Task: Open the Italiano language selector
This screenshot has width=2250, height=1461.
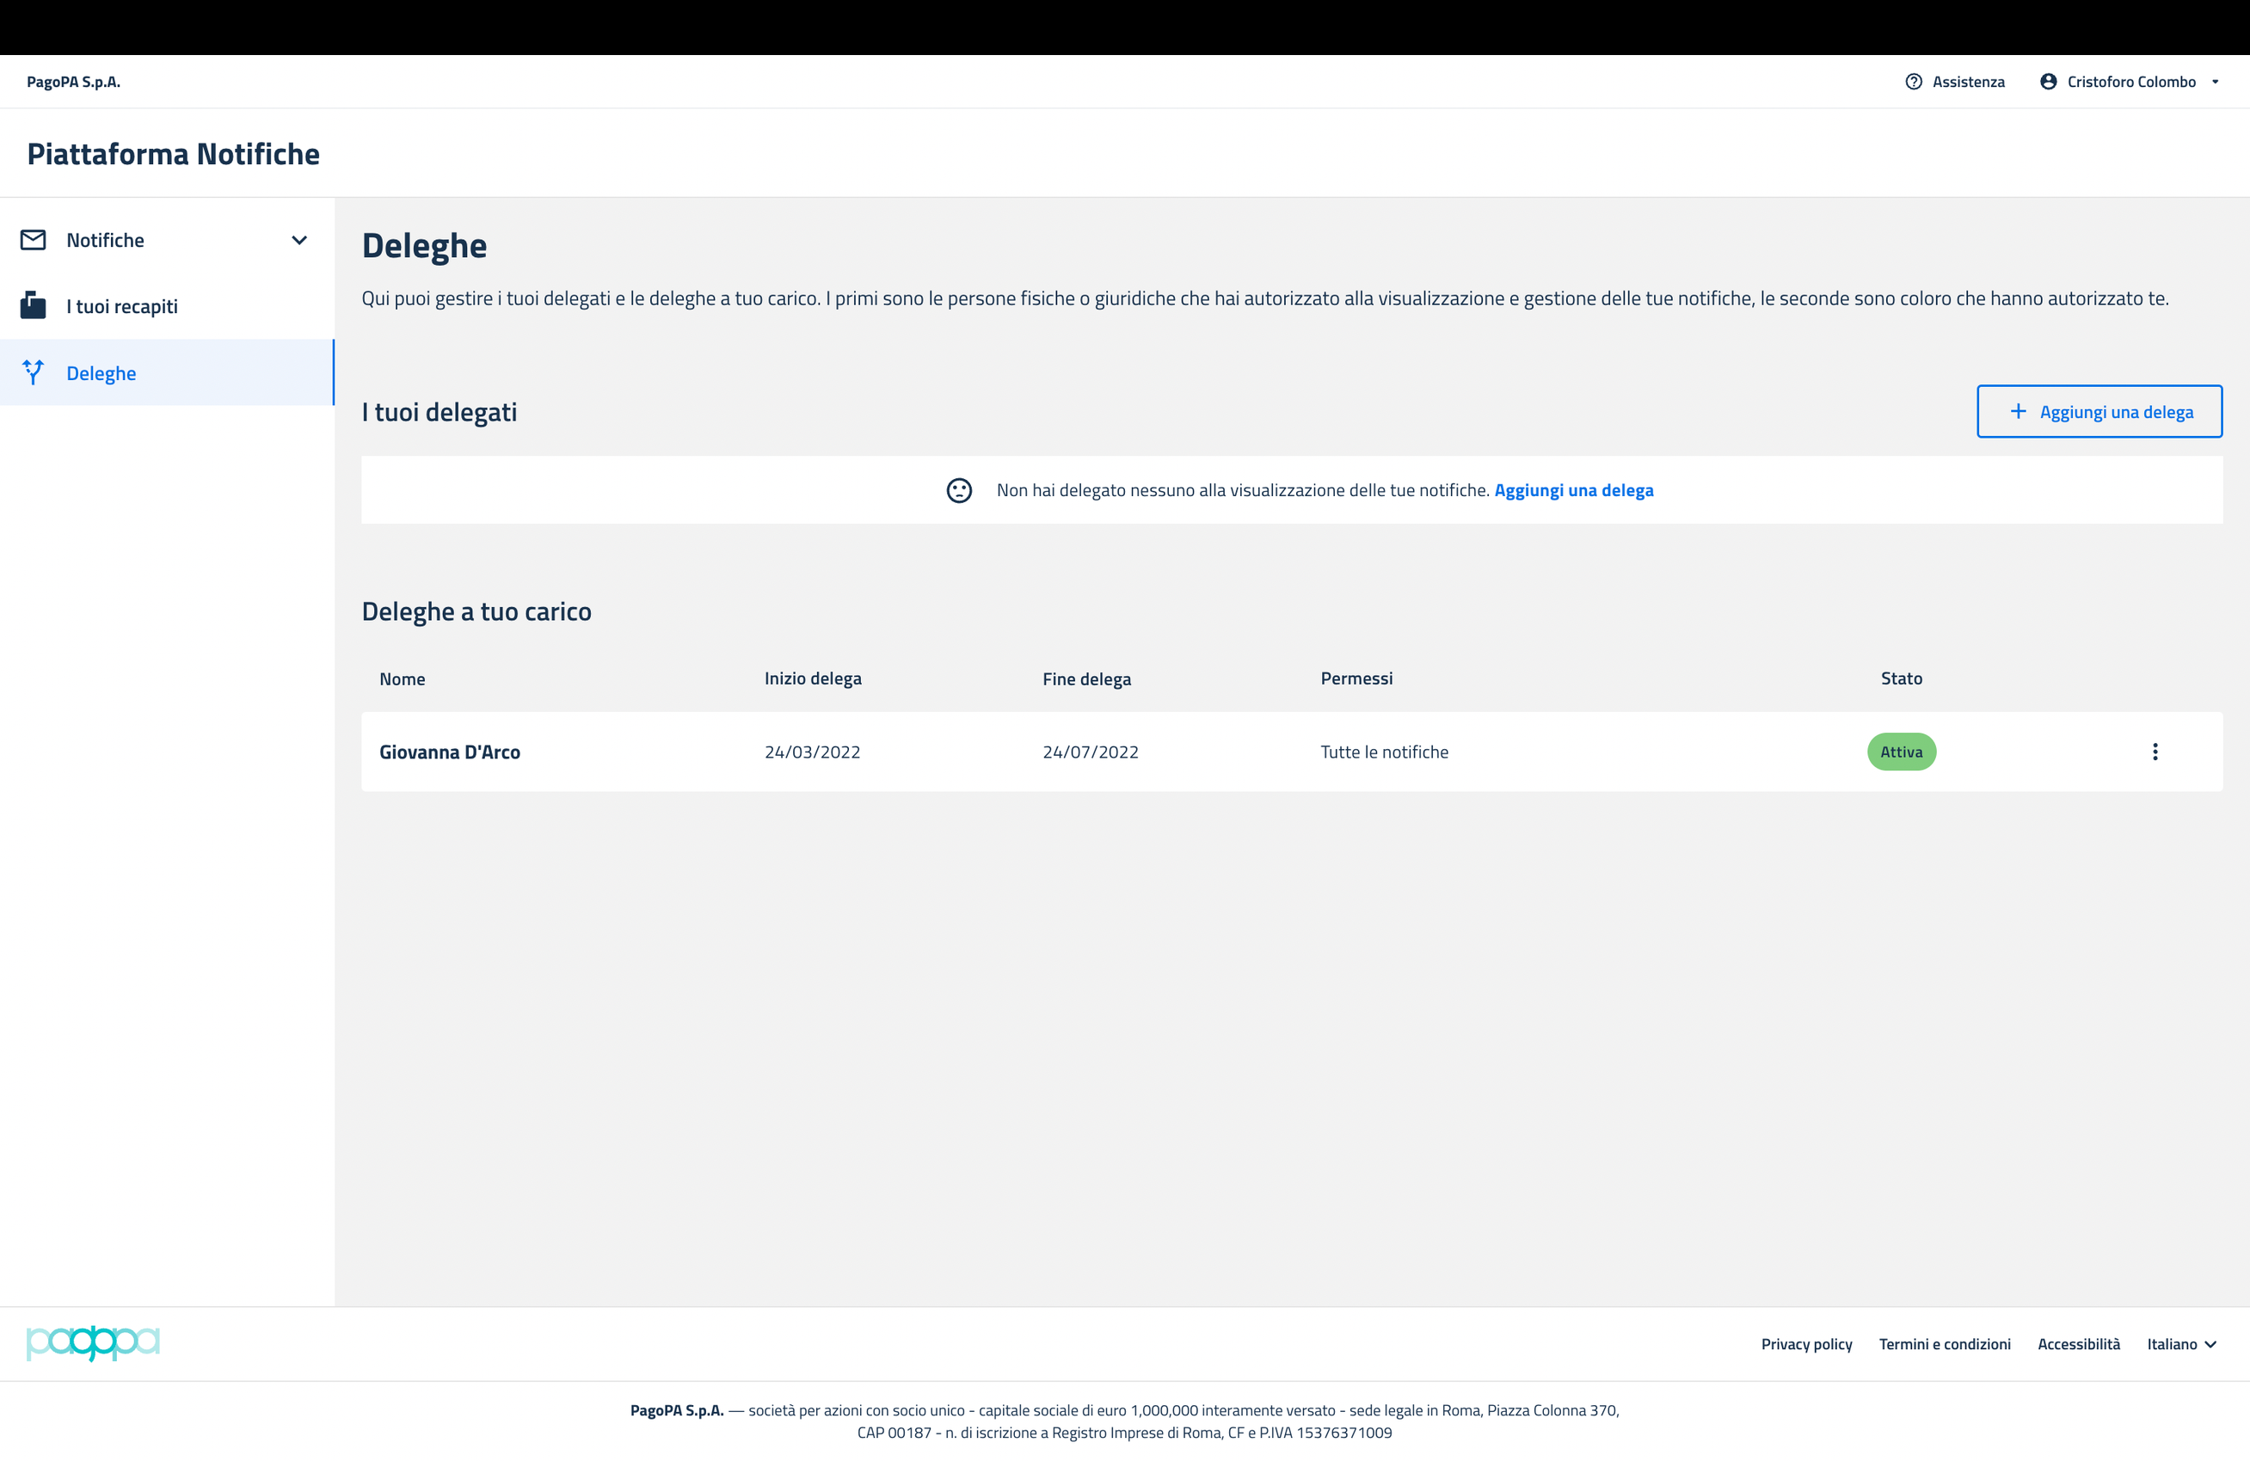Action: [2180, 1344]
